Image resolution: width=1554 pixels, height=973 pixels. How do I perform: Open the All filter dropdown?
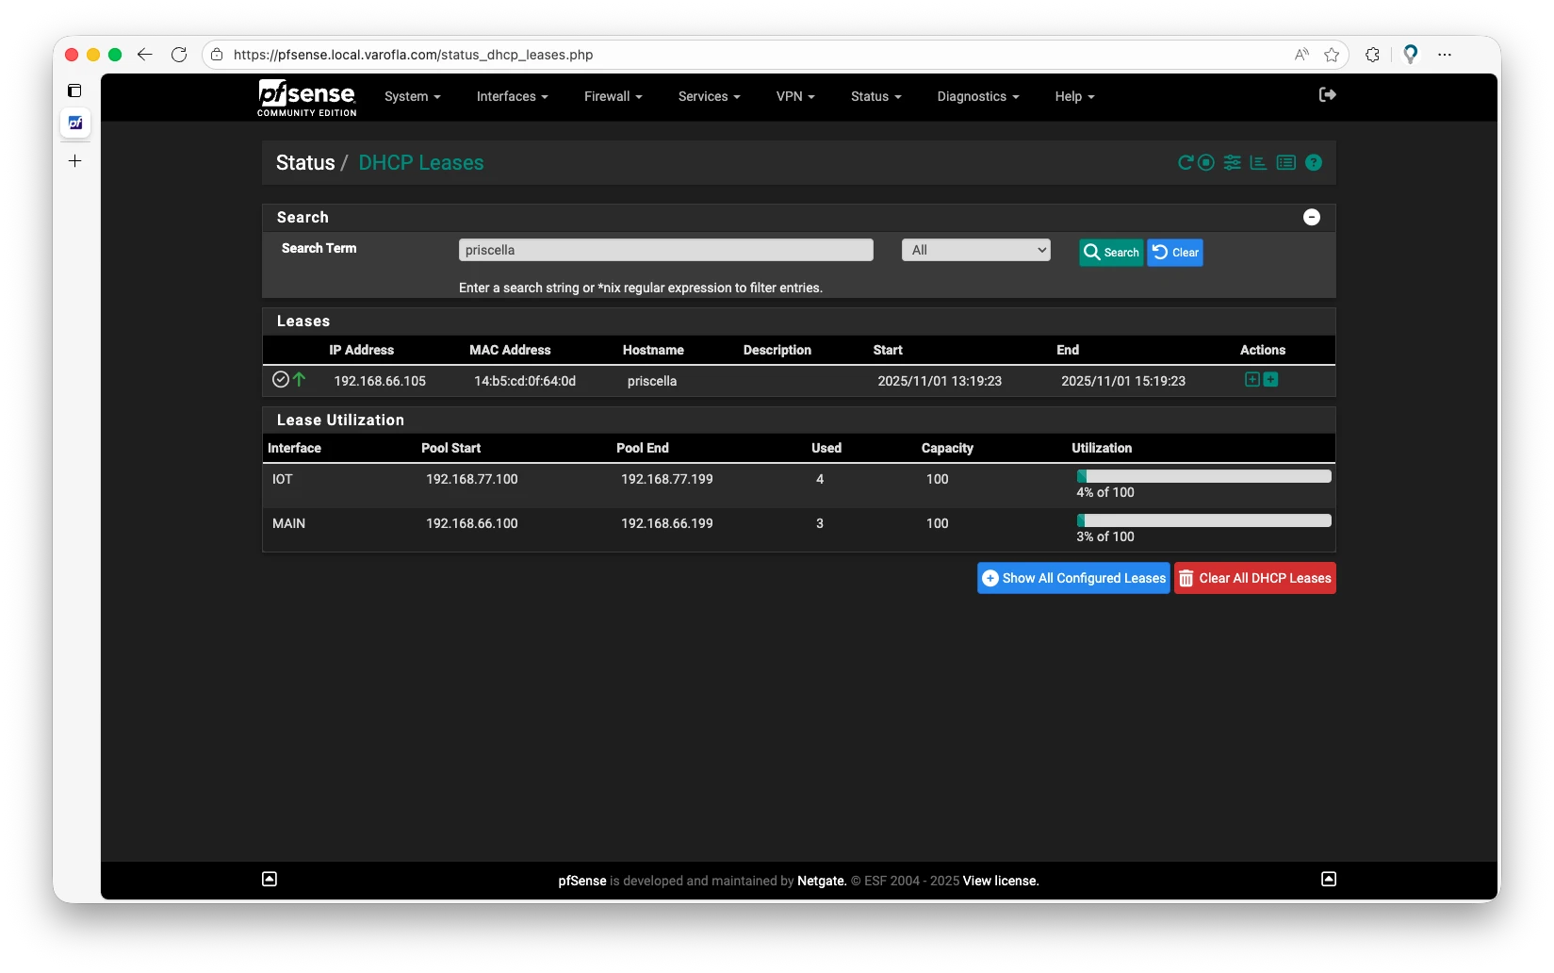[975, 250]
